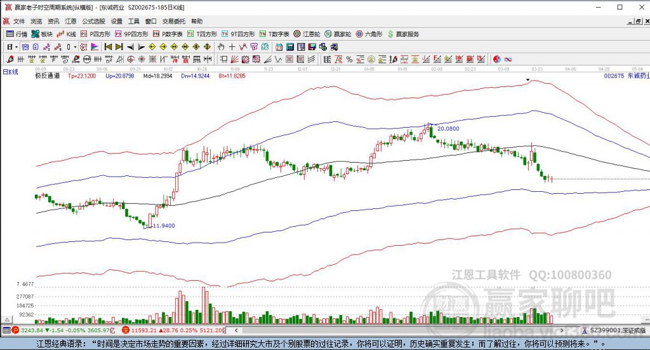
Task: Click the 11.9400 low price label
Action: tap(164, 225)
